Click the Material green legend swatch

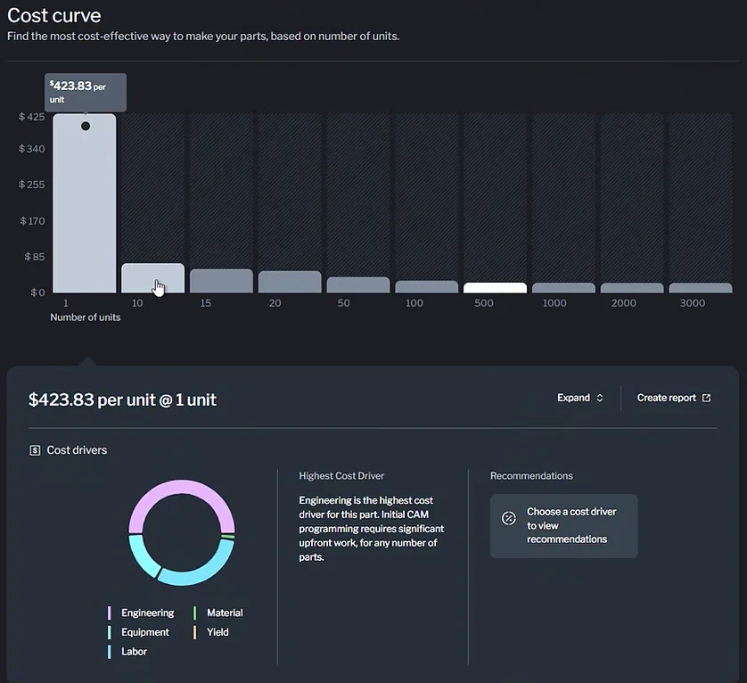(195, 613)
